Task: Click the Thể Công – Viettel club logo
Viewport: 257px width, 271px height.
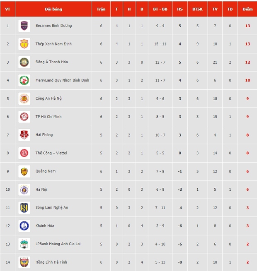Action: tap(24, 153)
